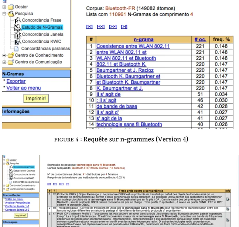The width and height of the screenshot is (239, 227).
Task: Select Concordância Janela in the upper tree
Action: [43, 34]
